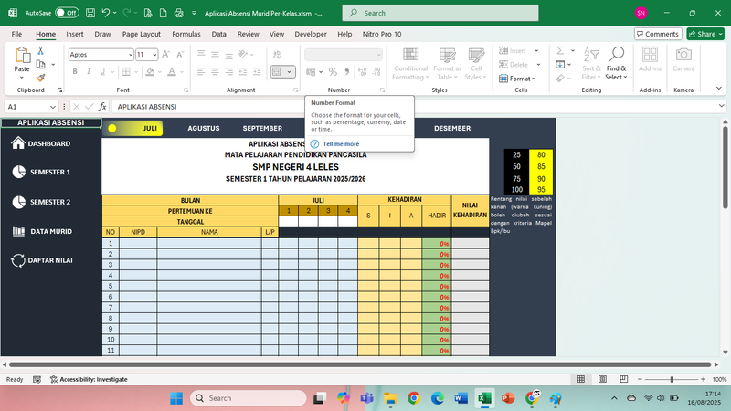Screen dimensions: 731x411
Task: Select the AGUSTUS month button
Action: [203, 129]
